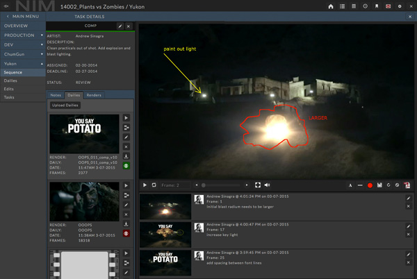Open the clock timecard icon
The image size is (417, 279).
(x=366, y=6)
